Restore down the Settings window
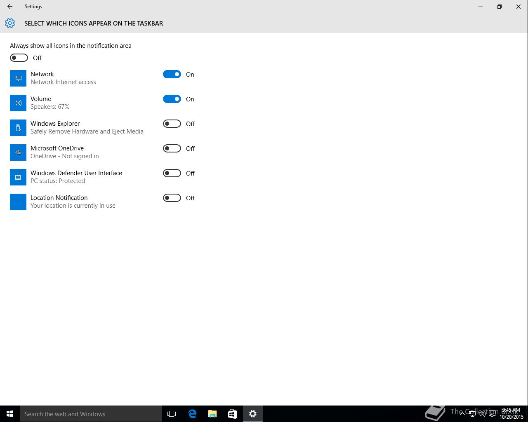This screenshot has height=422, width=528. [500, 7]
